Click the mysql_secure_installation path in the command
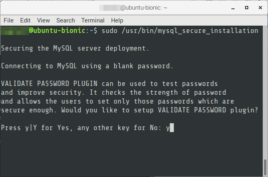The height and width of the screenshot is (177, 268). 190,31
